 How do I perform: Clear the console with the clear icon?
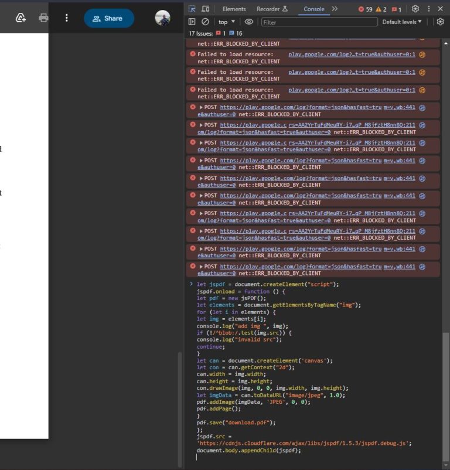(205, 22)
